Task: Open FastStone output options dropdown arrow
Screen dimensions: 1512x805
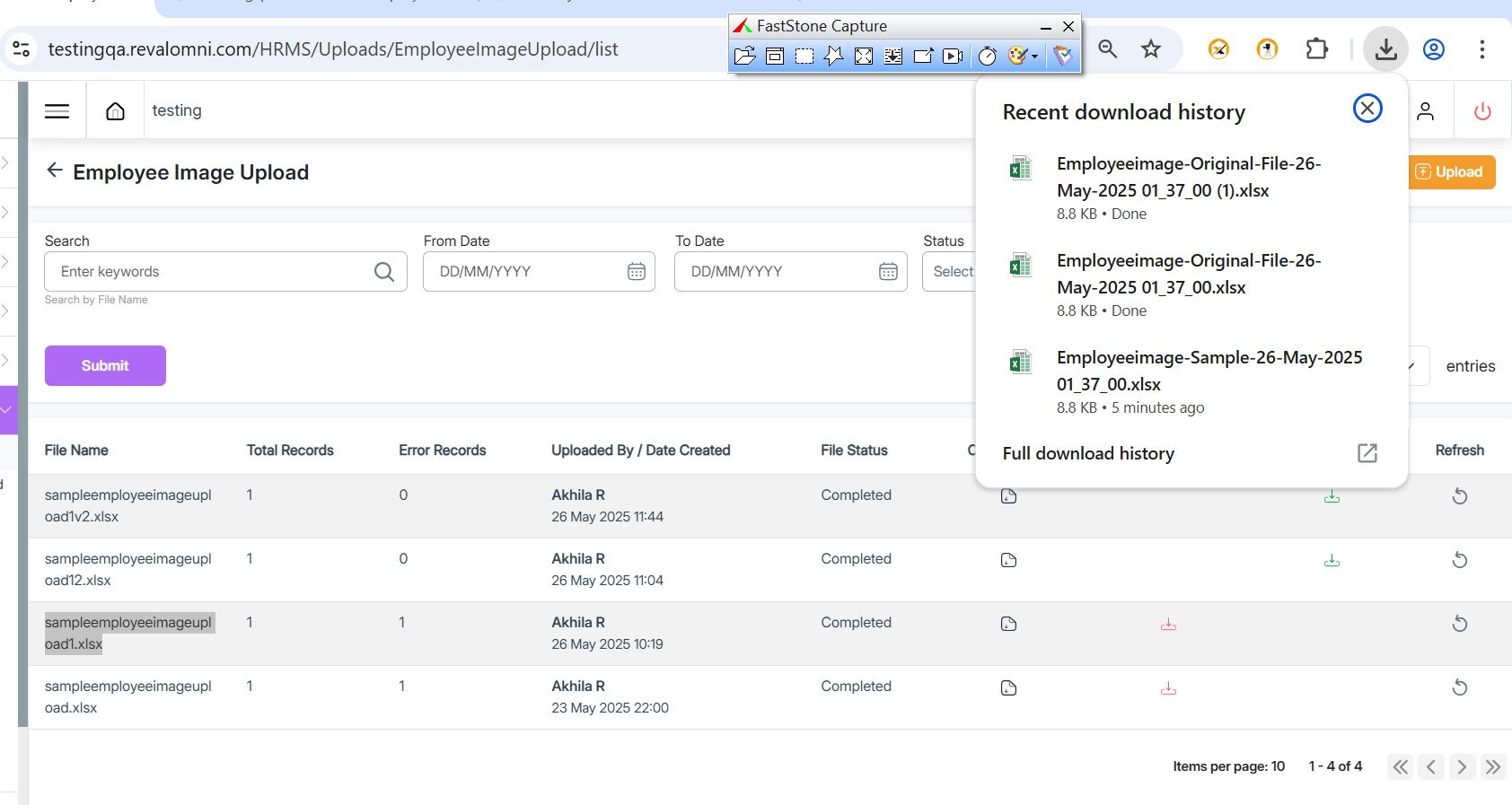Action: [x=1034, y=57]
